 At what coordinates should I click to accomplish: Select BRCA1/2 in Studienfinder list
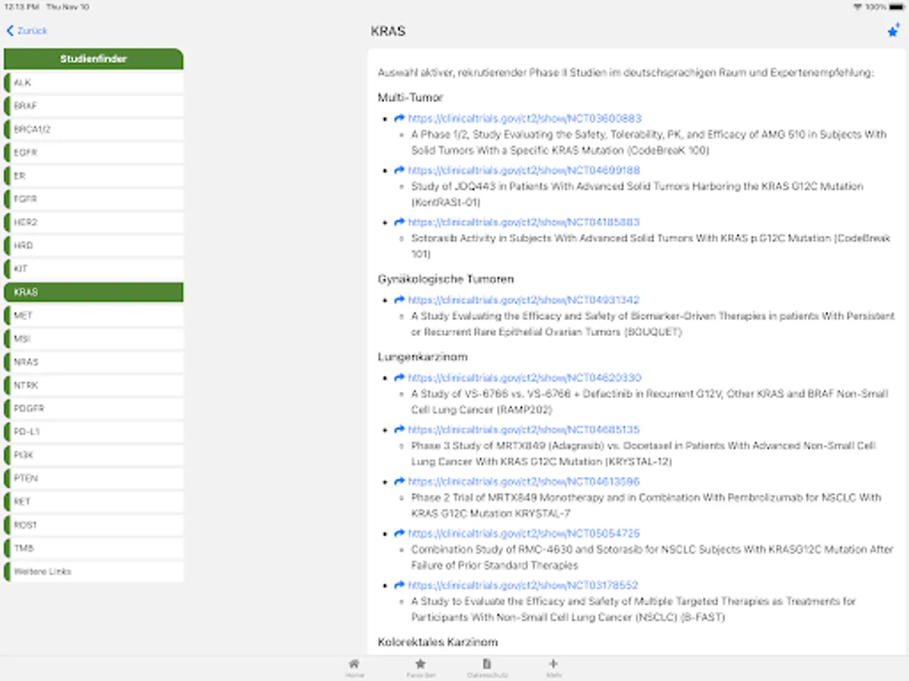[x=94, y=129]
